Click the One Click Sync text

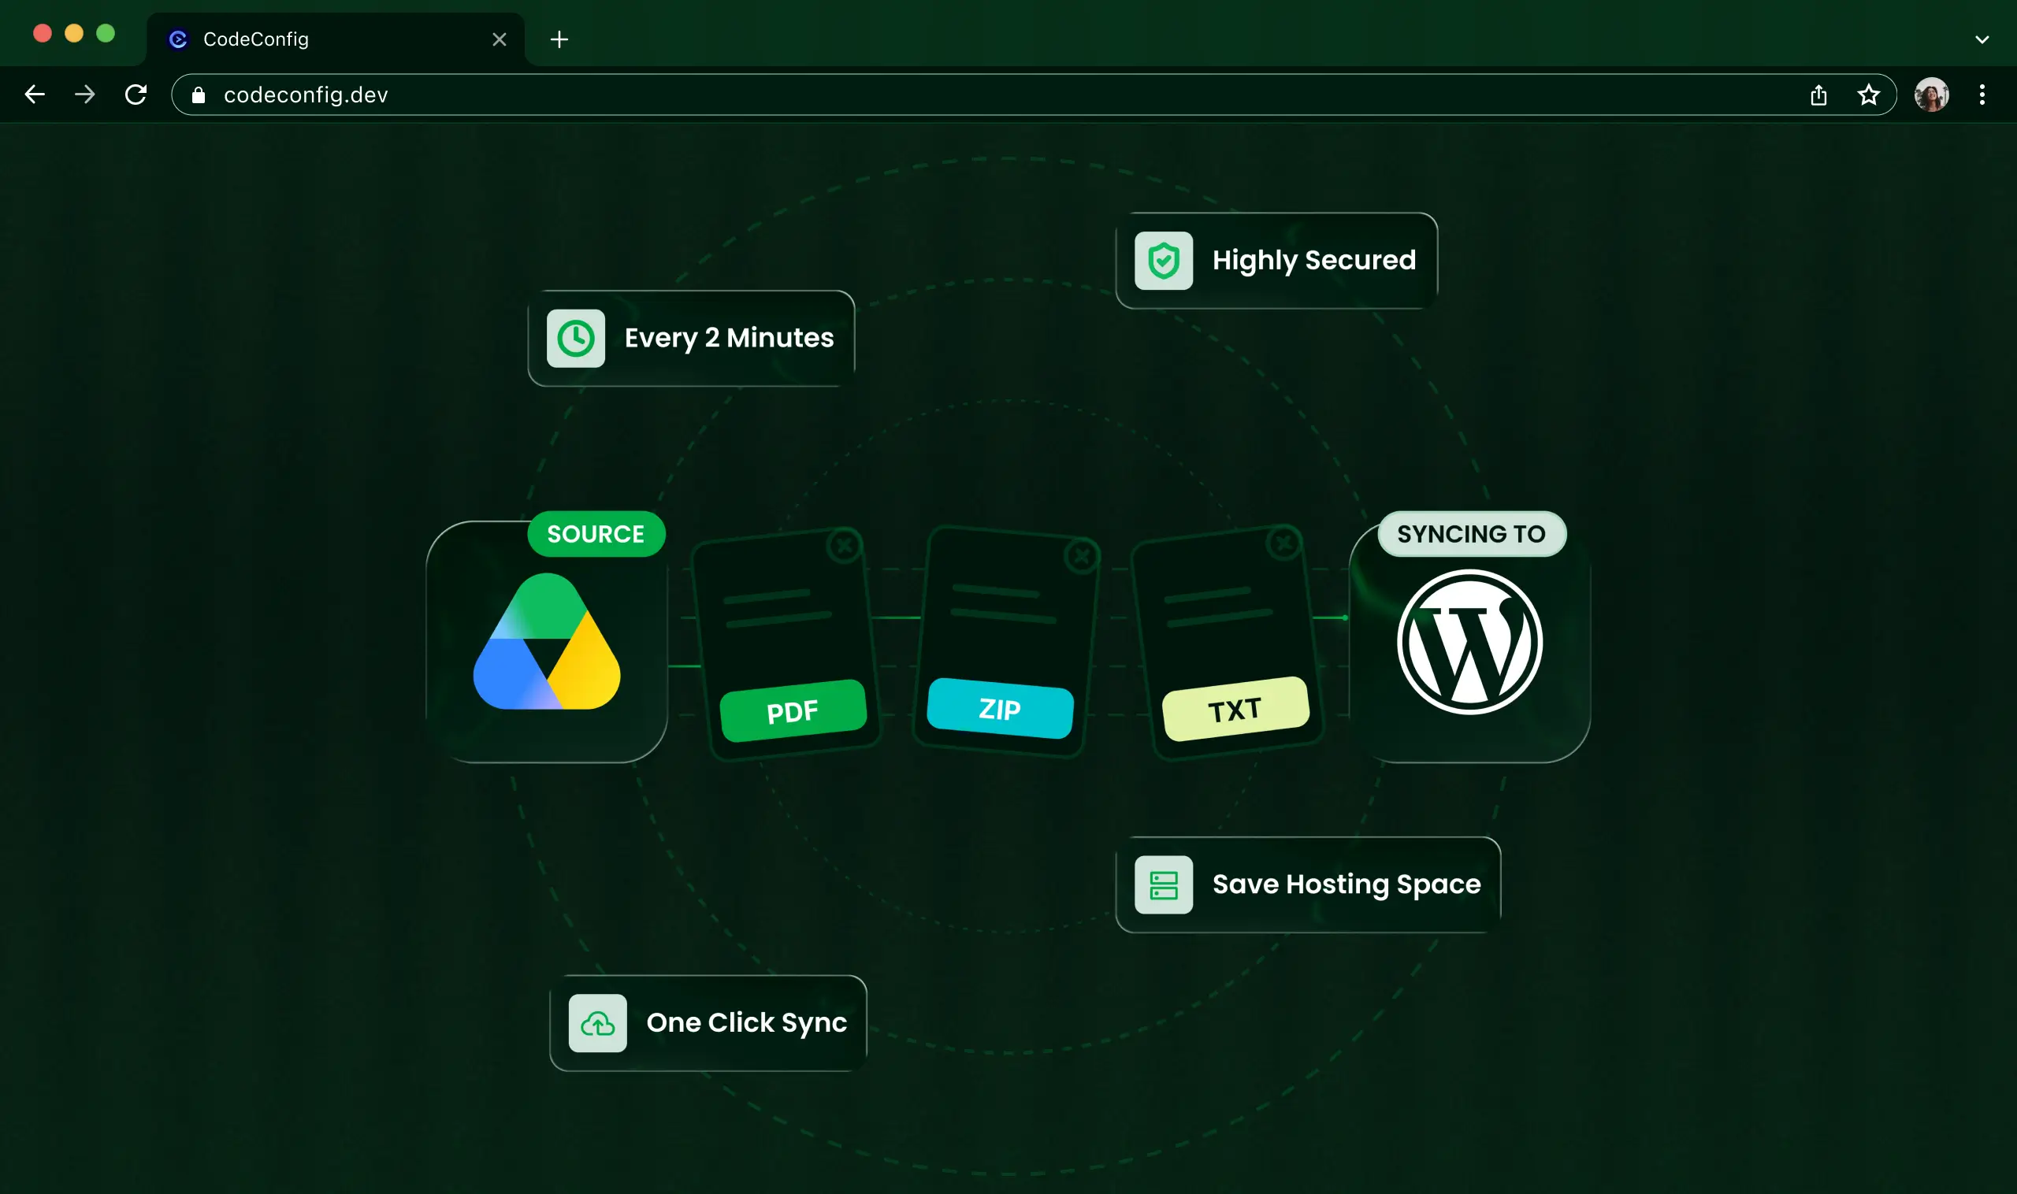747,1022
